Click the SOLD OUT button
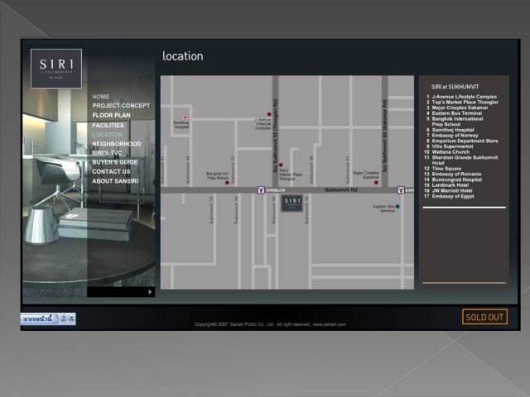This screenshot has height=397, width=530. [x=484, y=317]
